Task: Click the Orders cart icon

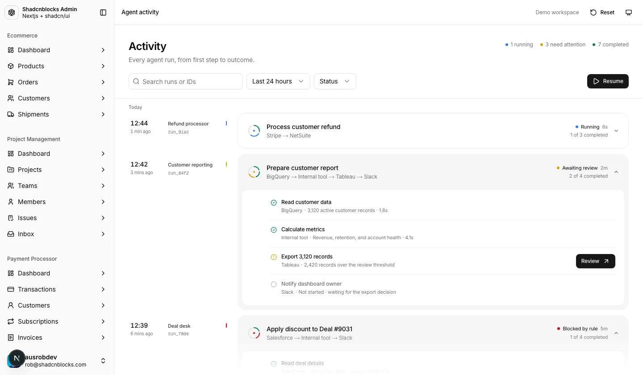Action: tap(11, 82)
